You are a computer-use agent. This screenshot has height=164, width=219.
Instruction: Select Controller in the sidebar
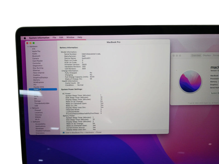pyautogui.click(x=37, y=63)
